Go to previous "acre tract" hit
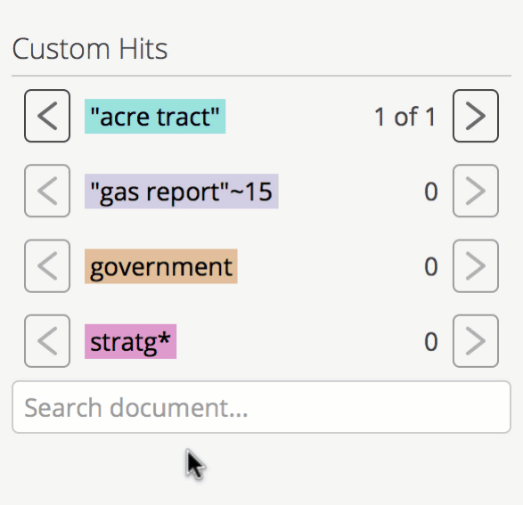 point(47,116)
